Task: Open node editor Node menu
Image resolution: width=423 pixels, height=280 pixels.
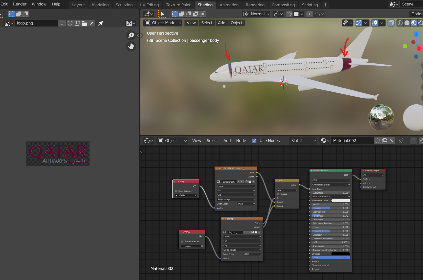Action: point(241,141)
